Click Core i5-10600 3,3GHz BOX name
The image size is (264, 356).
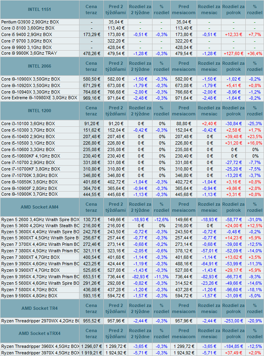pyautogui.click(x=28, y=149)
